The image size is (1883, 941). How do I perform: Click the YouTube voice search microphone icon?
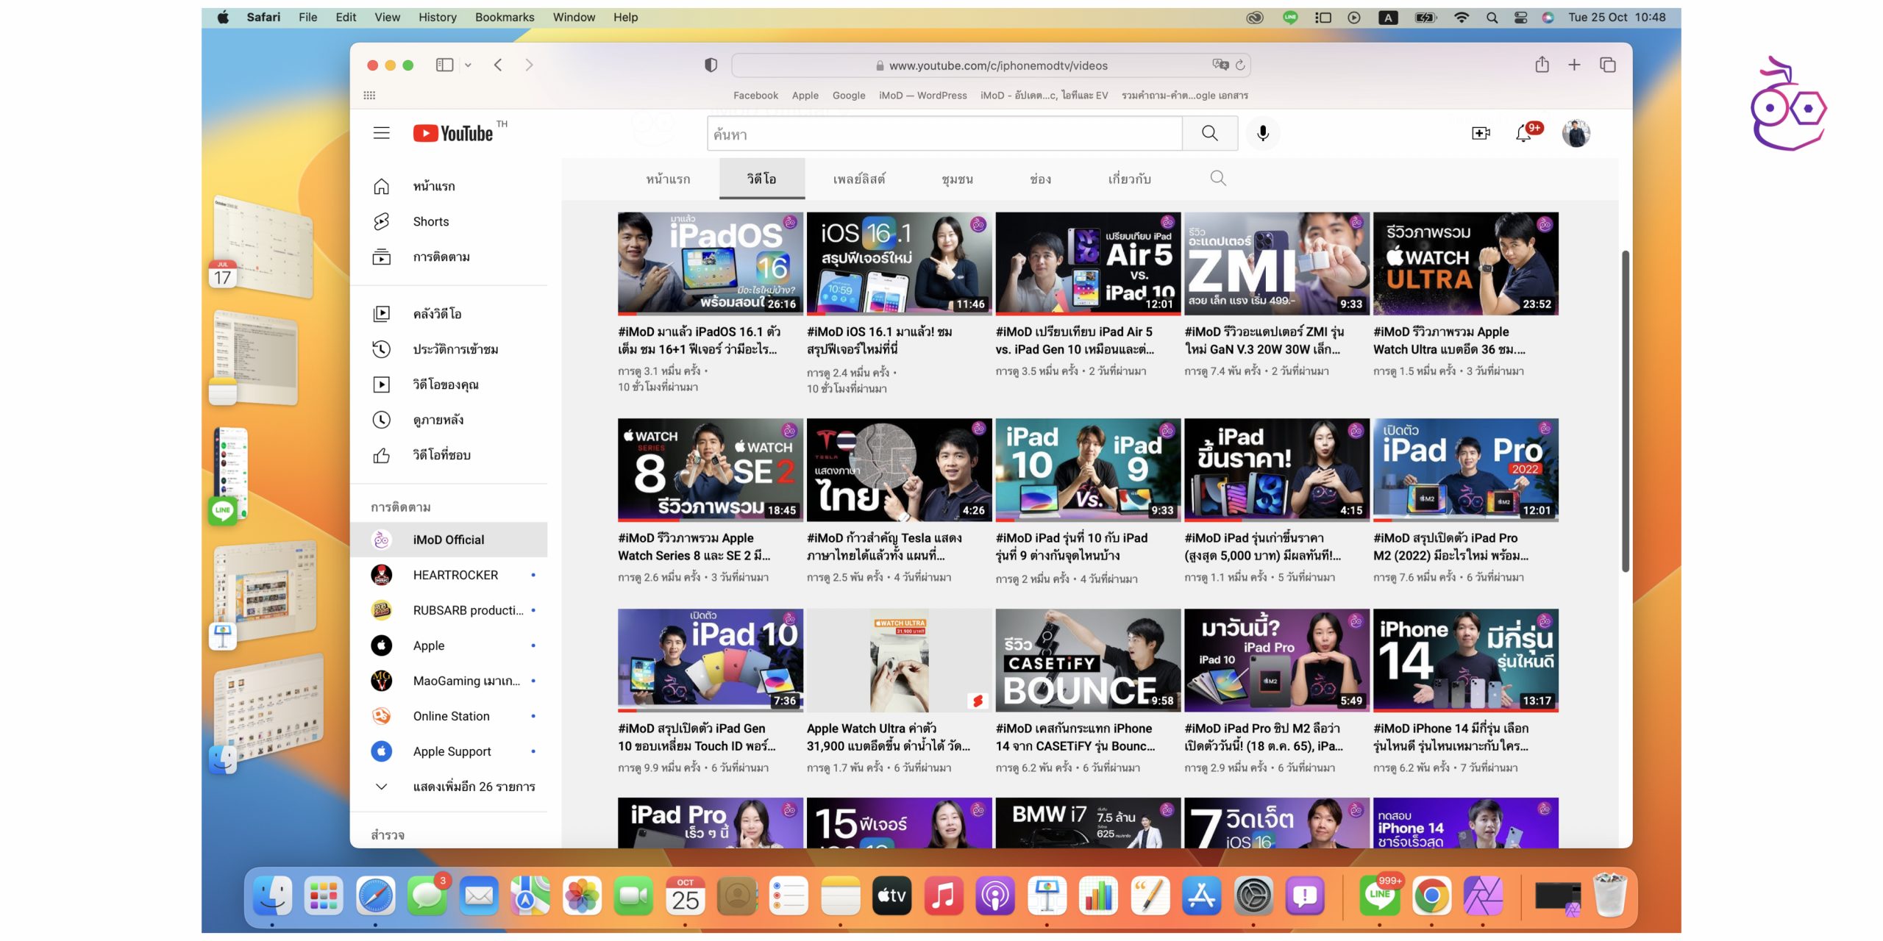(1262, 133)
